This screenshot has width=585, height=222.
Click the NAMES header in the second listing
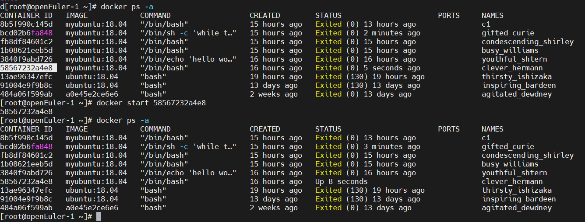coord(493,129)
